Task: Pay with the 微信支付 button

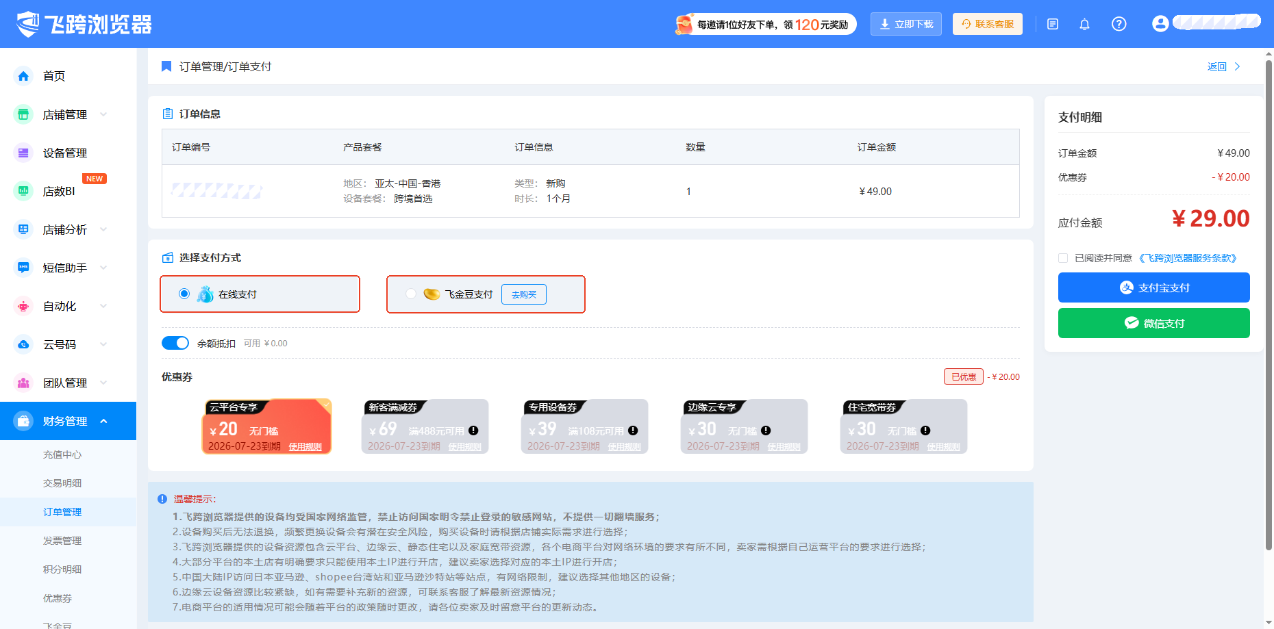Action: [x=1153, y=323]
